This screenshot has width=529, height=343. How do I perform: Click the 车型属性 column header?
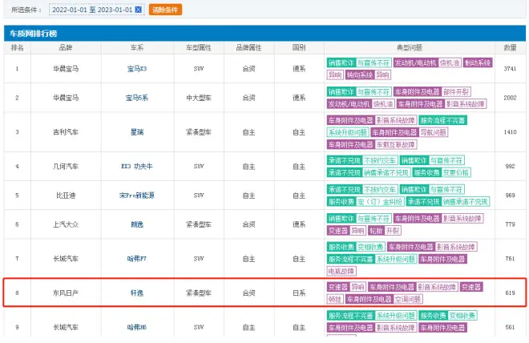(x=199, y=47)
